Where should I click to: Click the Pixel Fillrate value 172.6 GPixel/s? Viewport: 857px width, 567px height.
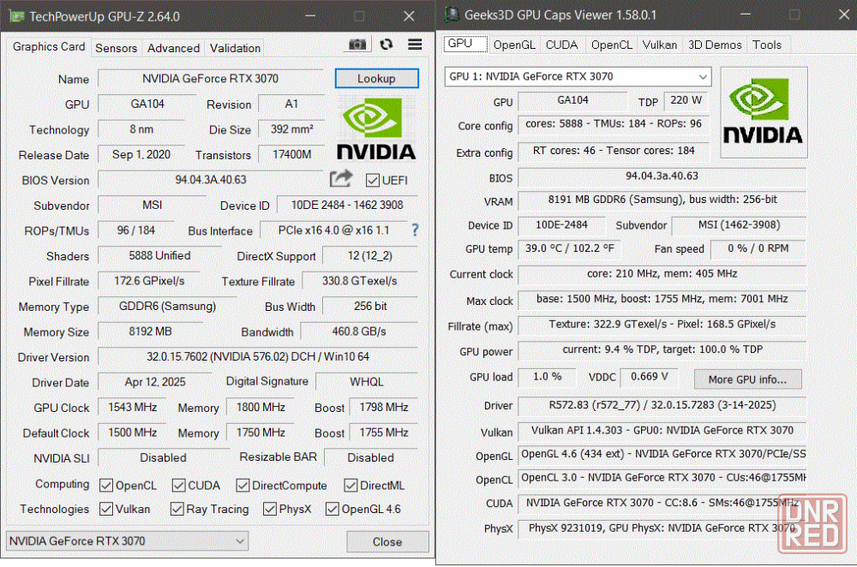(x=149, y=281)
